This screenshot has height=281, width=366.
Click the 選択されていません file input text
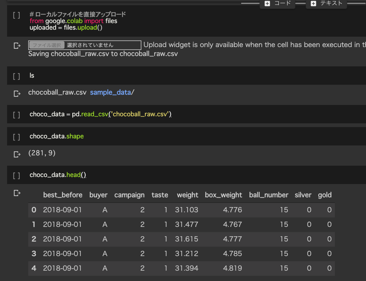click(90, 45)
